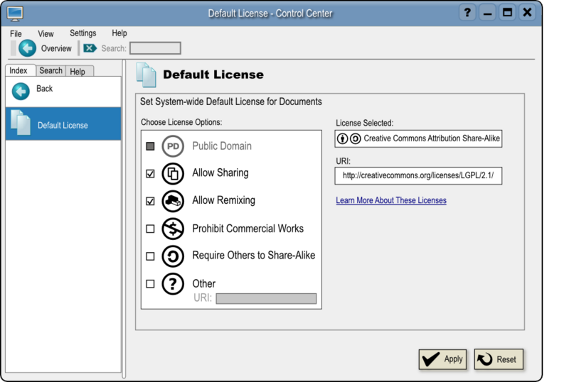Click the monitor icon in title bar
This screenshot has height=382, width=569.
click(15, 13)
